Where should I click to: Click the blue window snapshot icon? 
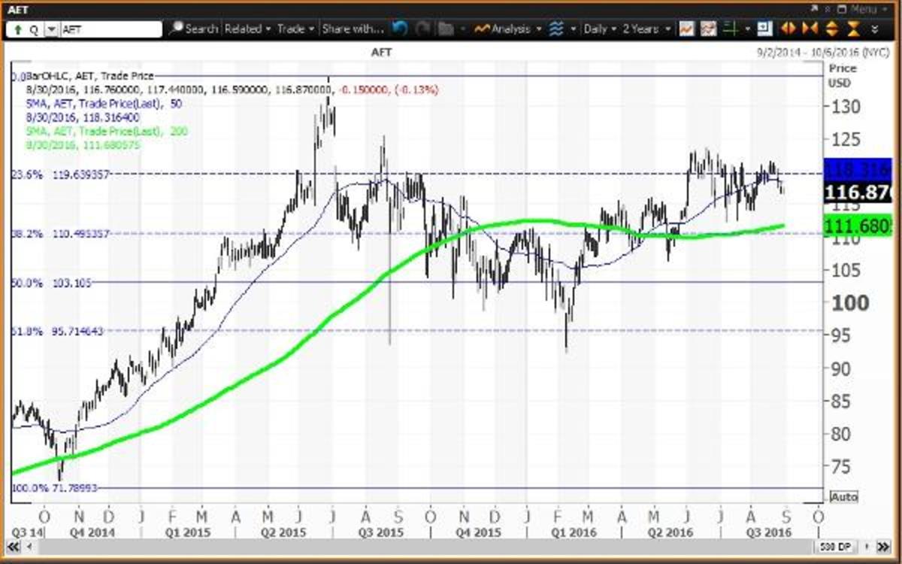(764, 29)
